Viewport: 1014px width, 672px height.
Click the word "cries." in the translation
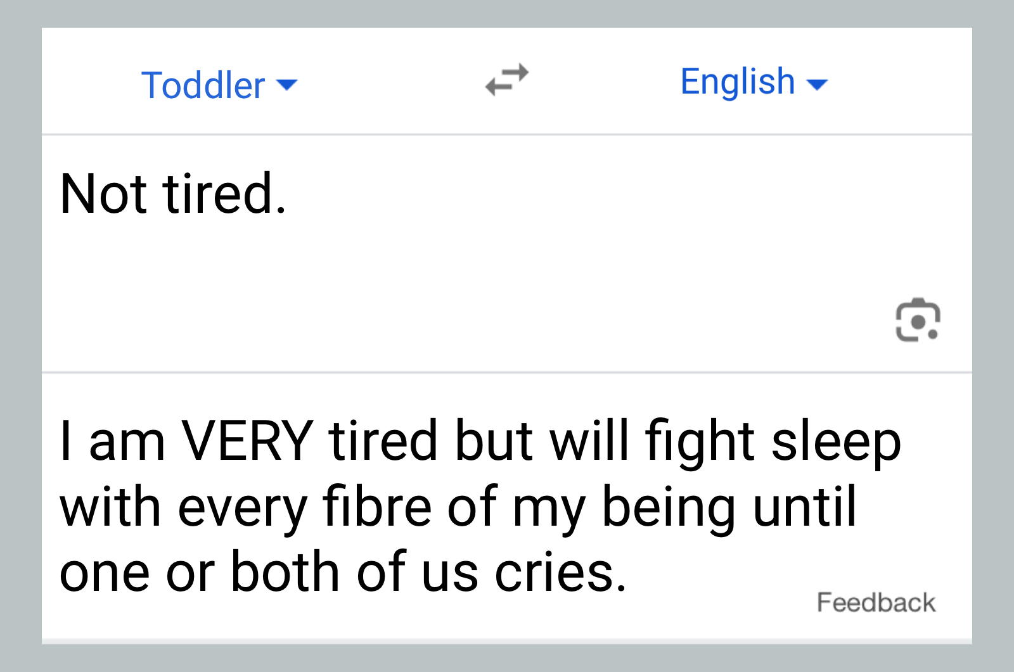pyautogui.click(x=560, y=572)
